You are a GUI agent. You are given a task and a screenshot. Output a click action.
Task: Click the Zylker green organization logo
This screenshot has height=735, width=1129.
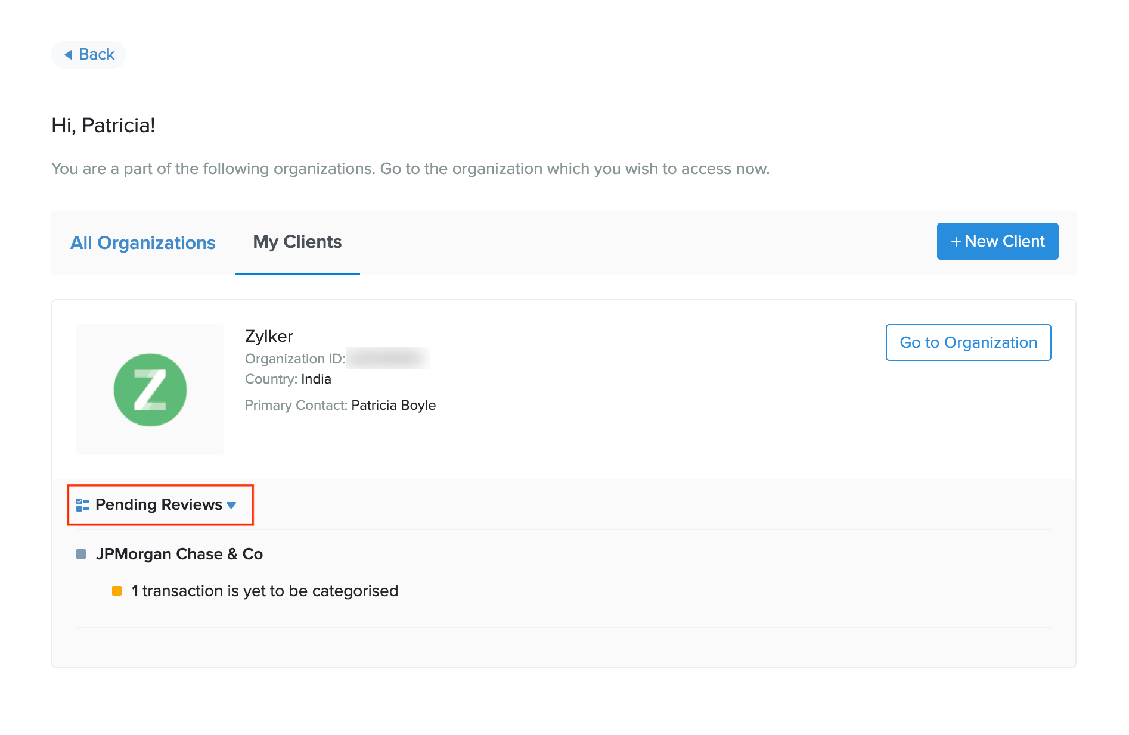150,390
